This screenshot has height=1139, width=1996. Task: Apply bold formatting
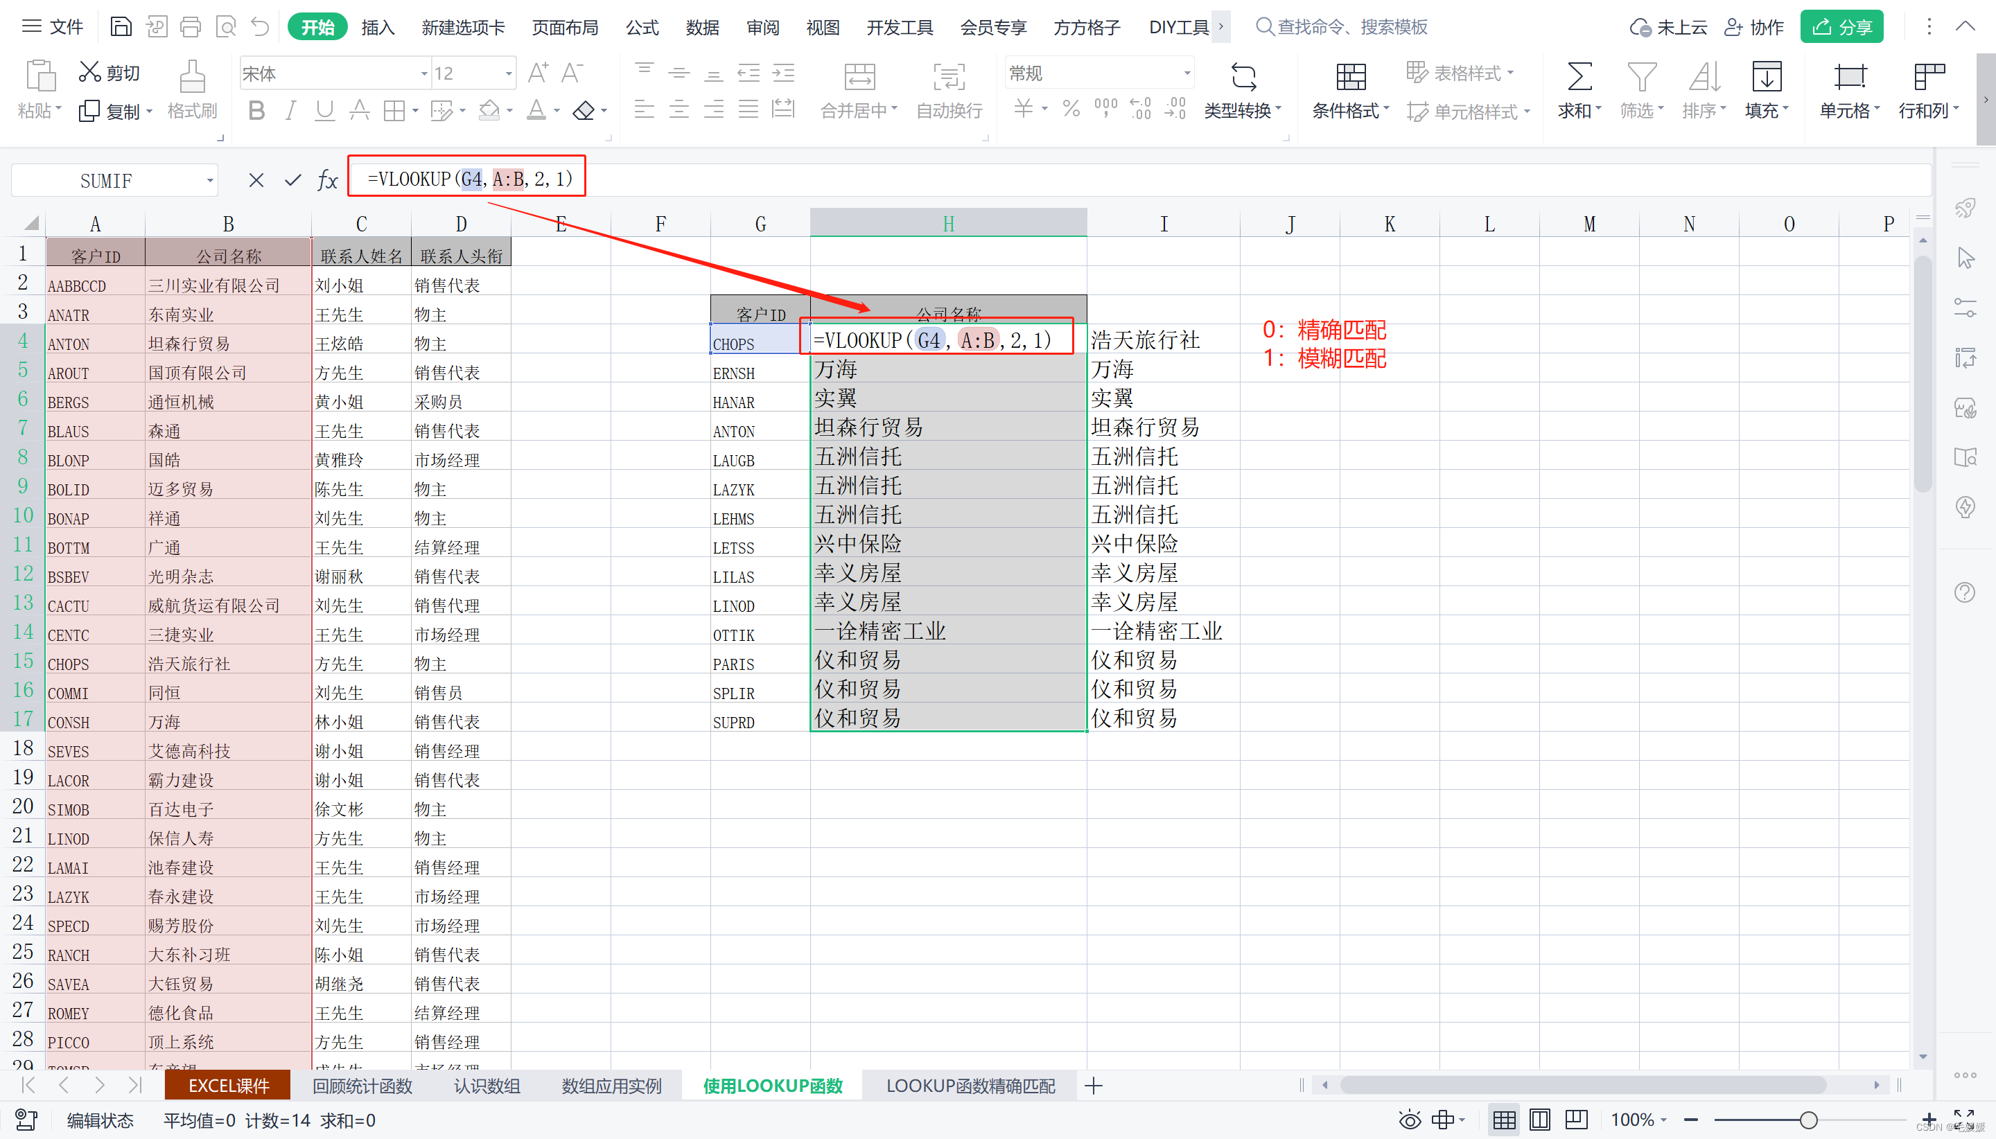[256, 110]
